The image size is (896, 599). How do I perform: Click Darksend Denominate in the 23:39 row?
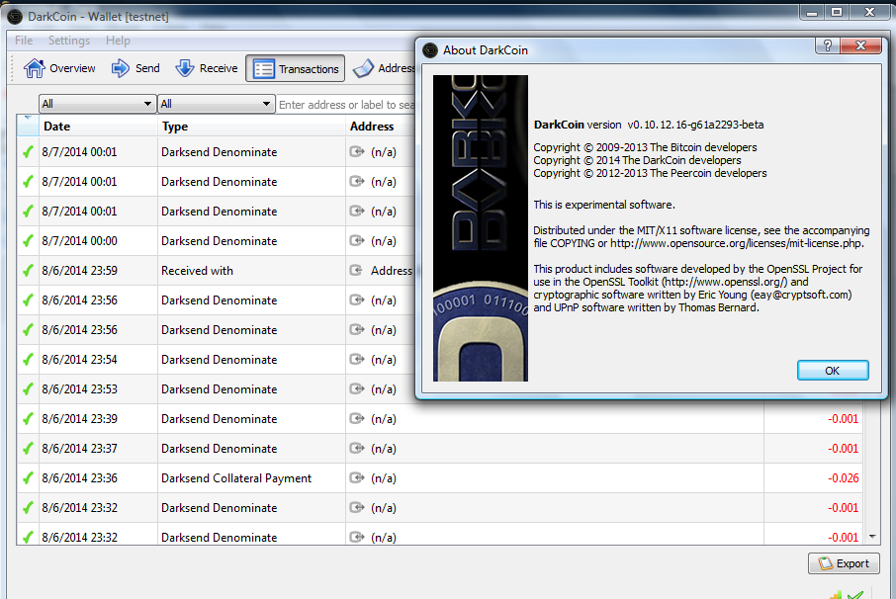tap(220, 419)
